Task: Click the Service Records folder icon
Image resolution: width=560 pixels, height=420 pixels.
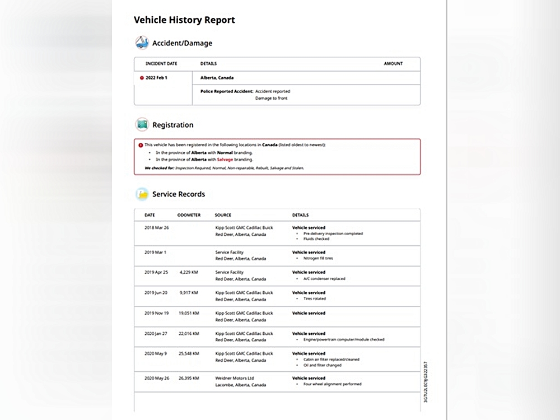Action: [142, 194]
